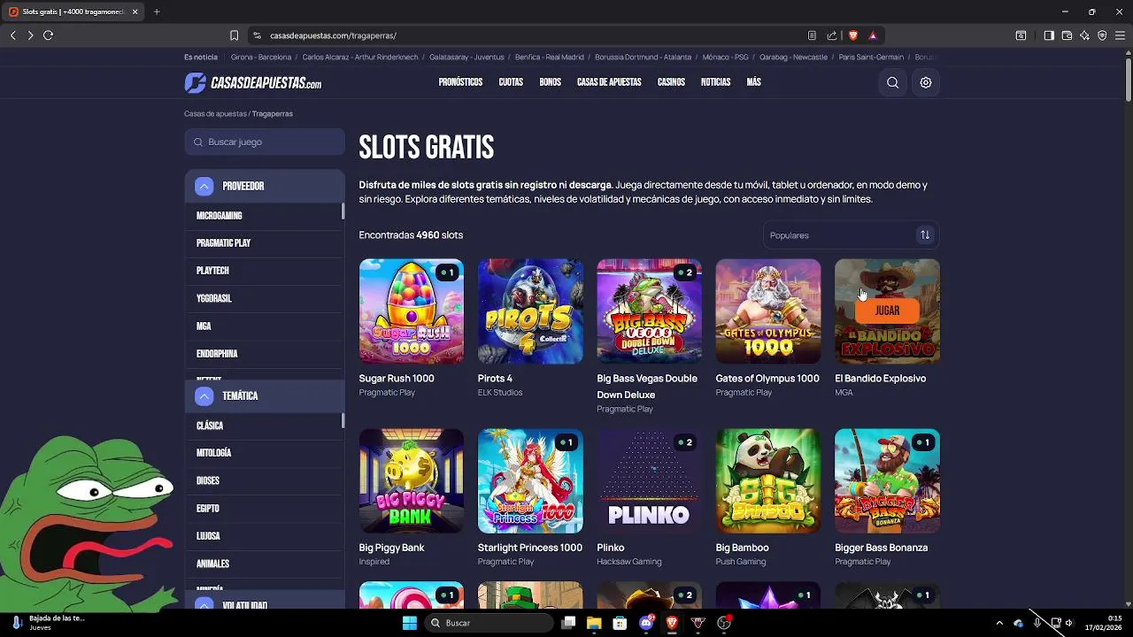The image size is (1133, 637).
Task: Filter by provider Pragmatic Play
Action: (x=224, y=243)
